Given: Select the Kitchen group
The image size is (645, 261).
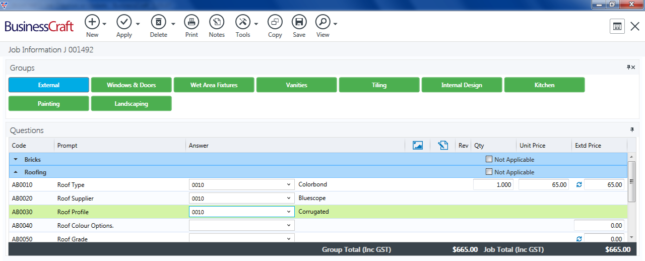Looking at the screenshot, I should click(x=545, y=85).
